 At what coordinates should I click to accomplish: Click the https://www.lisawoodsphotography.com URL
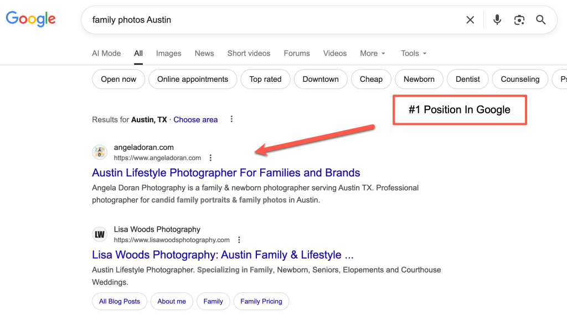[x=172, y=240]
